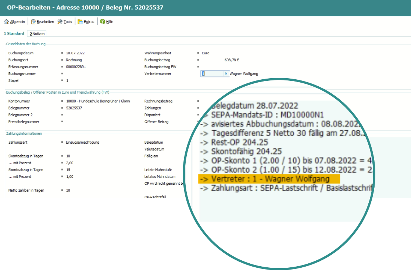Click the Netto zahlbar in Tagen value 30
The image size is (411, 278).
point(68,190)
